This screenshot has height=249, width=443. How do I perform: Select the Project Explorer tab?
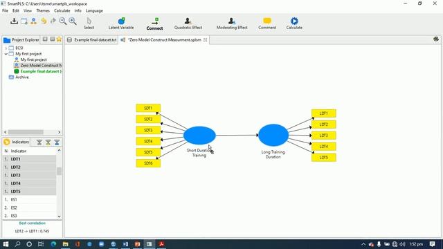point(21,40)
